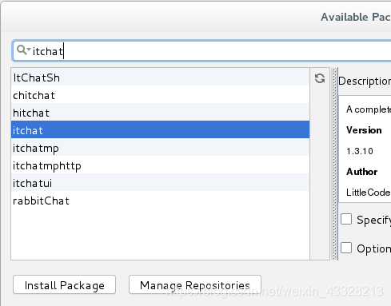Select the ItChatSh package

point(160,77)
